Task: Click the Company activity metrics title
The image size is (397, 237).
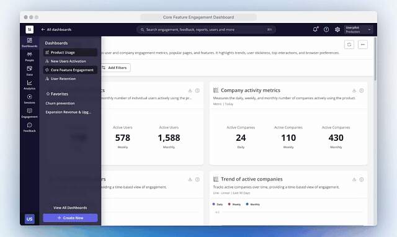Action: click(251, 90)
